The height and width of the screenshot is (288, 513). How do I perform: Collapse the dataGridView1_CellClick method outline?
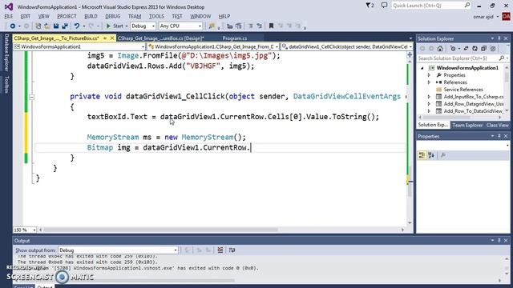click(31, 97)
